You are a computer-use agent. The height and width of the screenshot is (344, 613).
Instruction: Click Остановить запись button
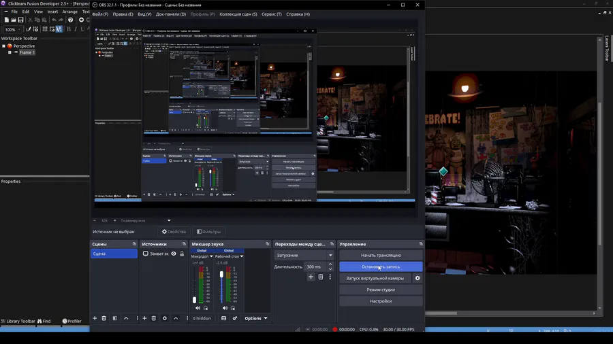coord(381,266)
